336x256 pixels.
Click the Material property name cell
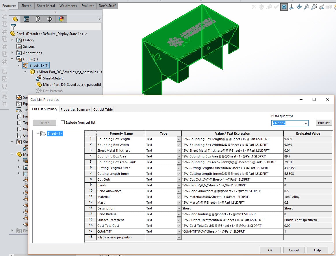(x=121, y=197)
